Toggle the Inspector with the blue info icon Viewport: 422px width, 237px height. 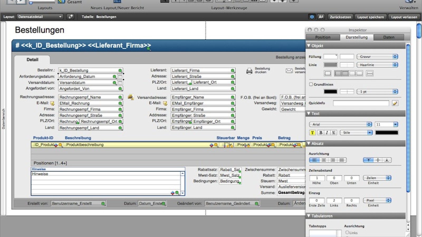point(312,17)
